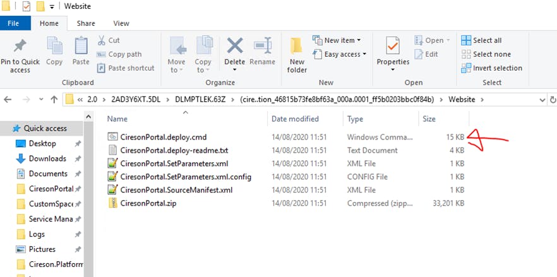Screen dimensions: 557x277
Task: Click the DLMPTLEK.63Z breadcrumb segment
Action: click(200, 100)
